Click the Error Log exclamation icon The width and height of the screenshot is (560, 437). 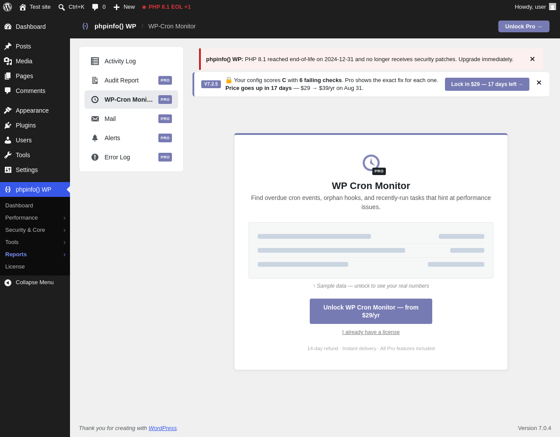[x=95, y=157]
